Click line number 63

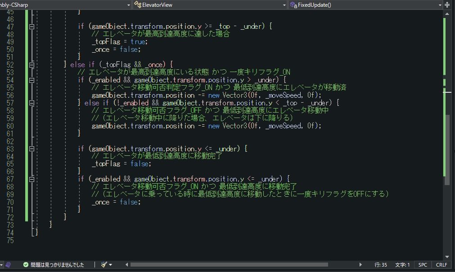(10, 149)
